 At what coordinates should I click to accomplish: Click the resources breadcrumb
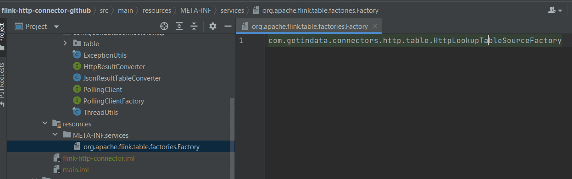point(156,10)
